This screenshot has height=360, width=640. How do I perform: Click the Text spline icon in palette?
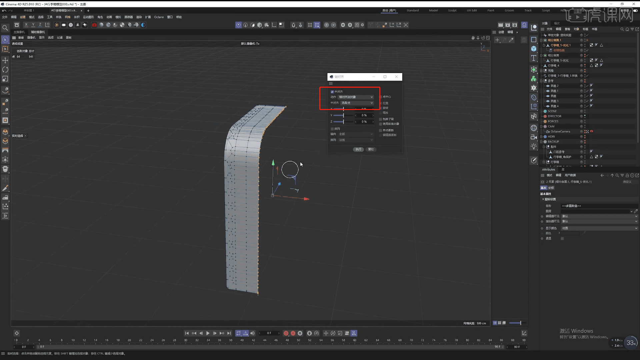click(x=534, y=58)
